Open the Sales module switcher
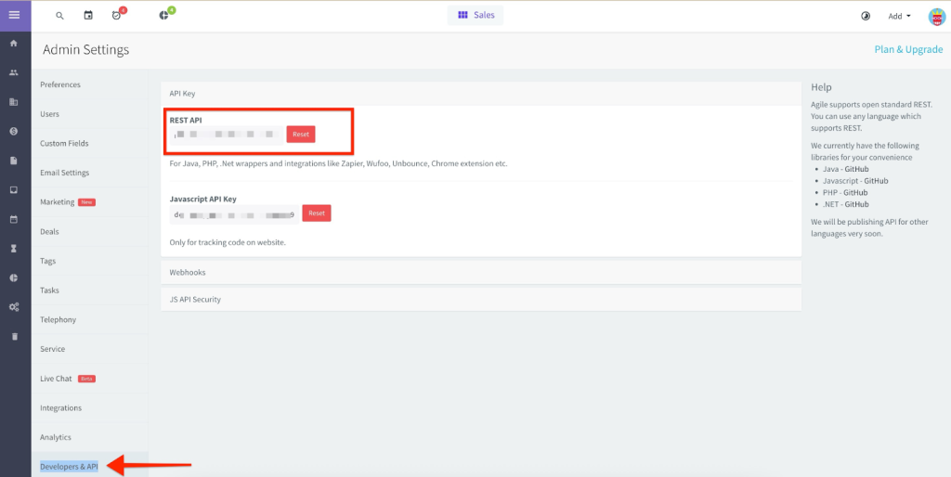Image resolution: width=951 pixels, height=477 pixels. [x=475, y=15]
